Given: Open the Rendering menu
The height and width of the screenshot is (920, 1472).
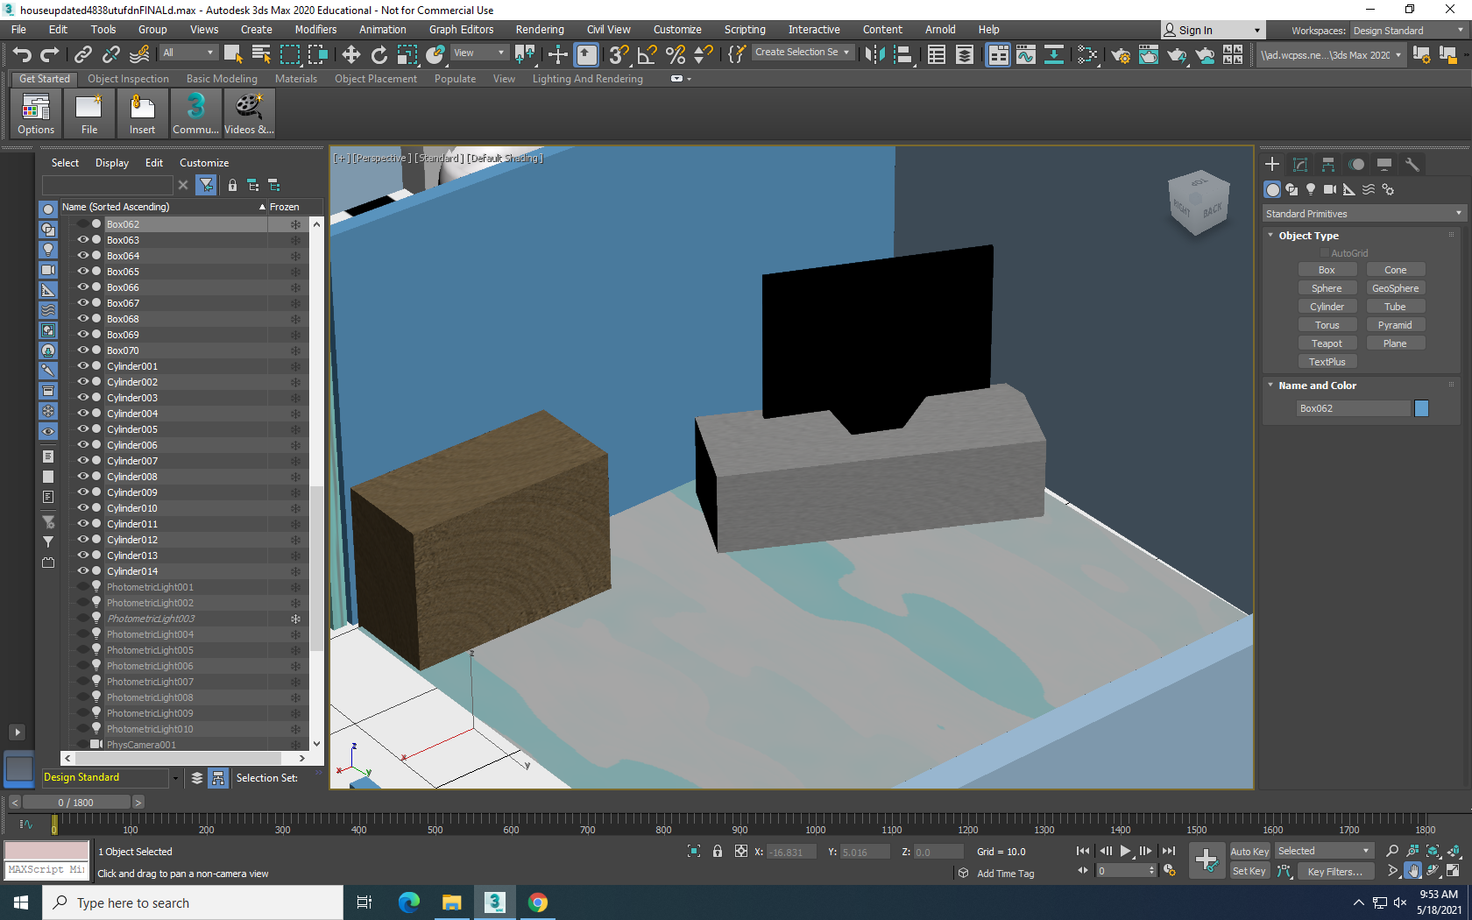Looking at the screenshot, I should tap(540, 30).
